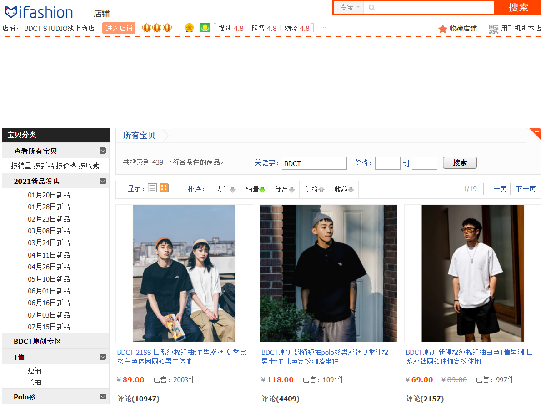Open the black polo shirt product photo
The image size is (541, 404).
[x=328, y=273]
